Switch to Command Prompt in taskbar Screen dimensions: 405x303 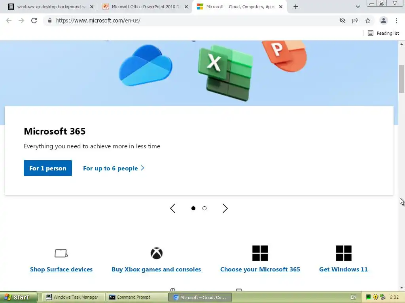click(136, 297)
